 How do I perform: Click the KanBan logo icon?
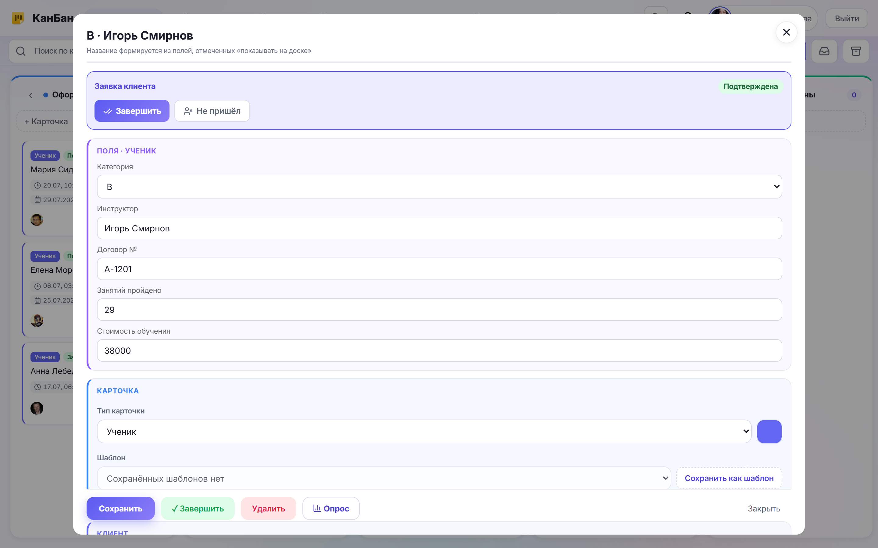[x=18, y=18]
